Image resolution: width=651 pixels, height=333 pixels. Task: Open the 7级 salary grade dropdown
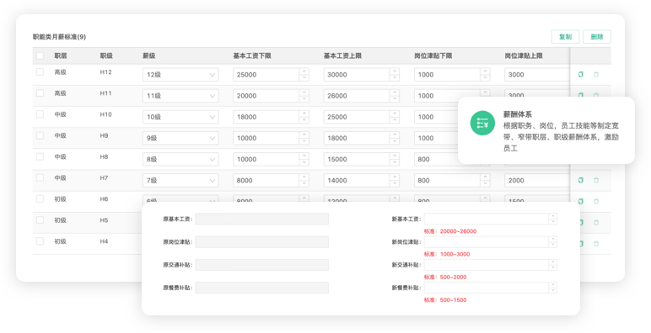pyautogui.click(x=180, y=180)
